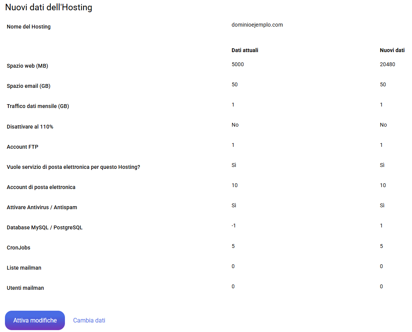The height and width of the screenshot is (332, 412).
Task: Click the Liste mailman label
Action: tap(24, 268)
